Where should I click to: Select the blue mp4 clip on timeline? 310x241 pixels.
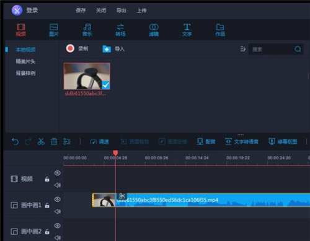[x=201, y=200]
